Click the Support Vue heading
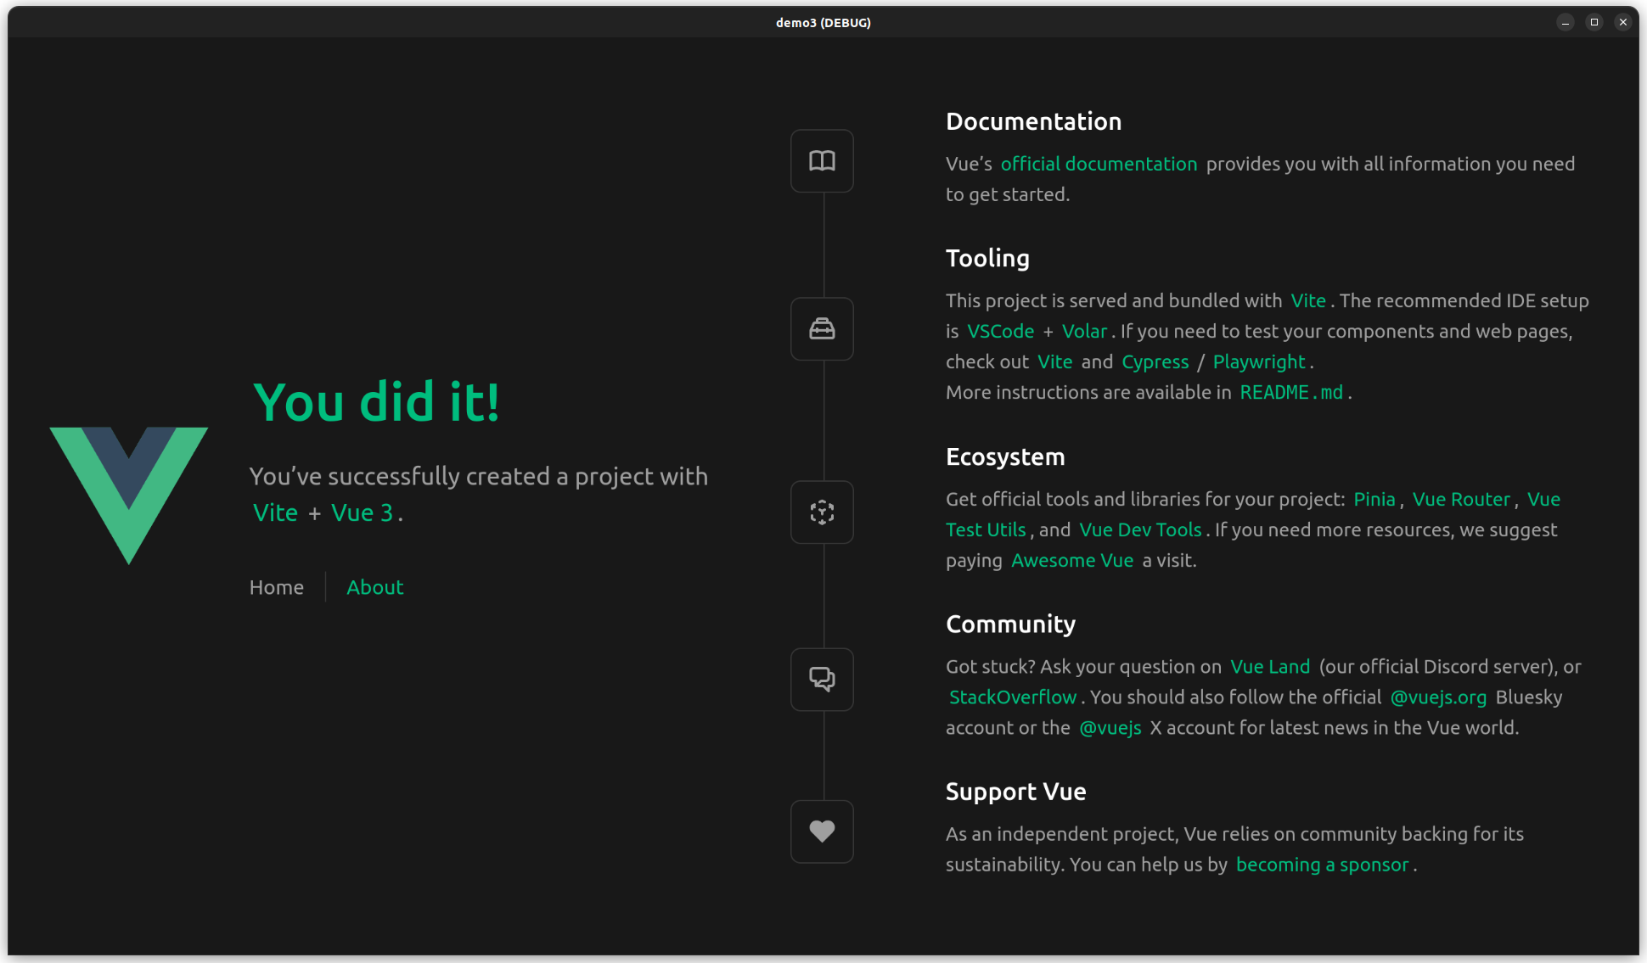Image resolution: width=1647 pixels, height=963 pixels. pyautogui.click(x=1015, y=792)
